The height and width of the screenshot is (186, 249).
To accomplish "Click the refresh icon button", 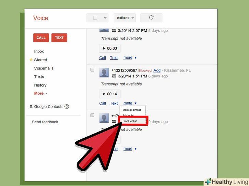I will [151, 18].
